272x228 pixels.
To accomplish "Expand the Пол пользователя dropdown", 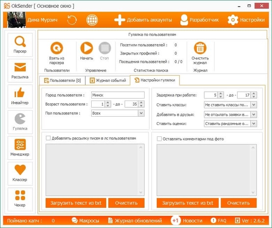I will (x=141, y=113).
